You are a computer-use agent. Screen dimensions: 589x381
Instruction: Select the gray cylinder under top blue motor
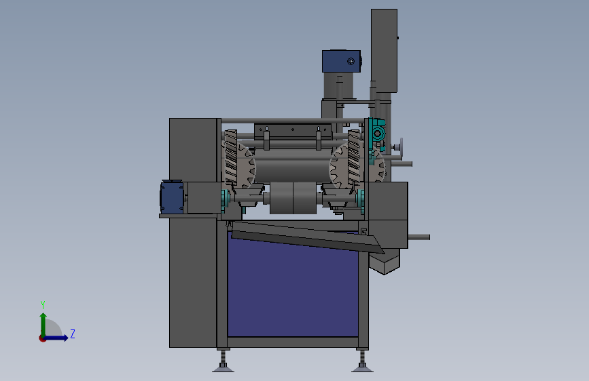pos(339,85)
